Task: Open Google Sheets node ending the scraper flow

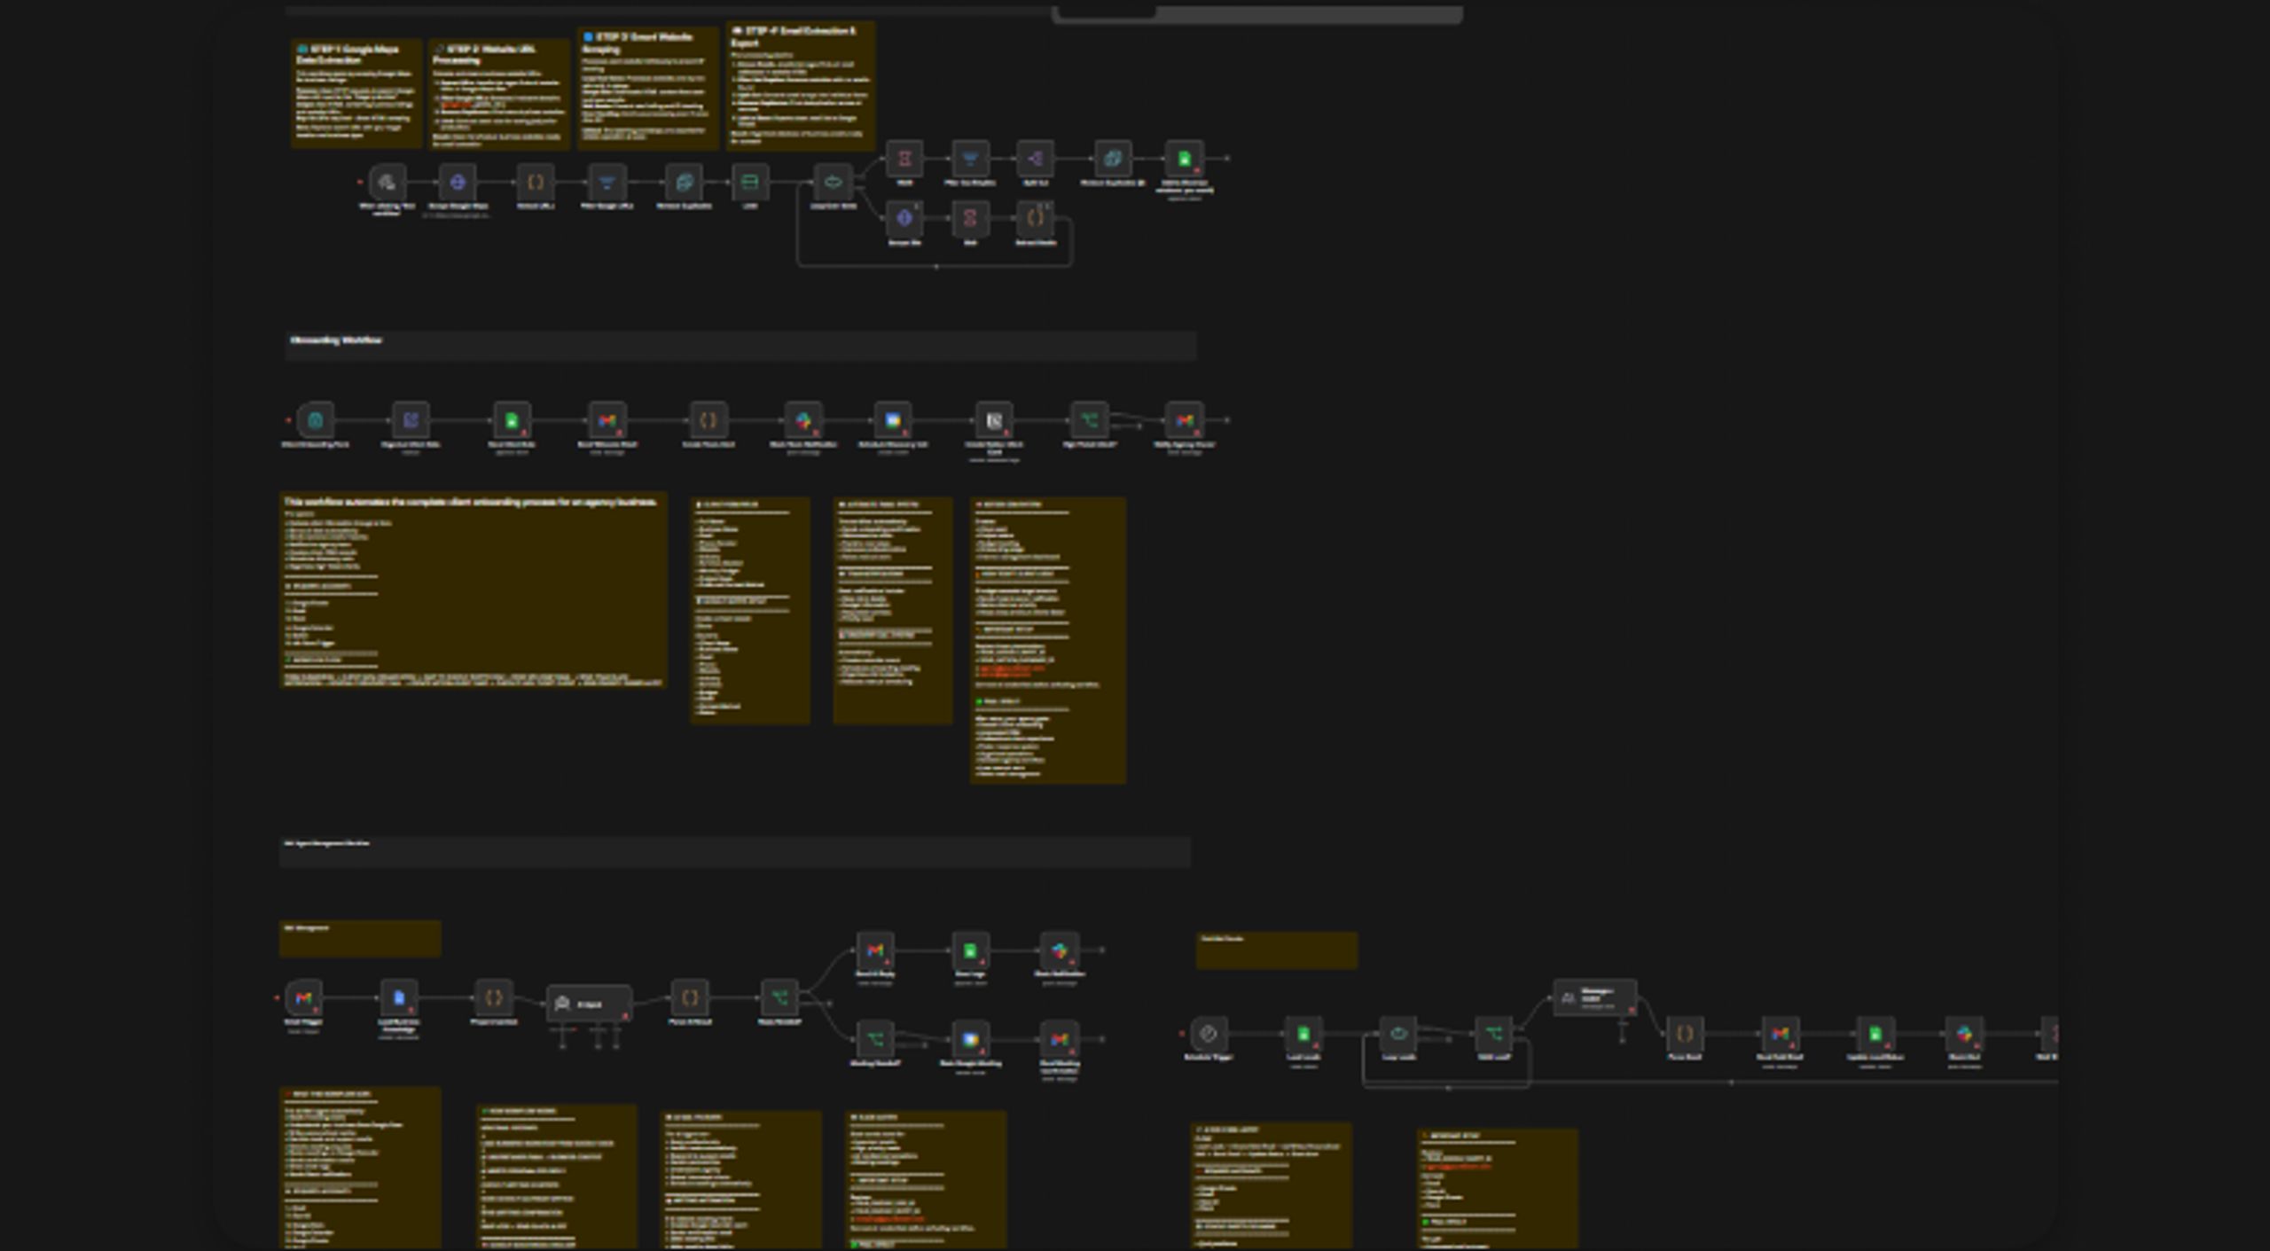Action: pyautogui.click(x=1185, y=159)
